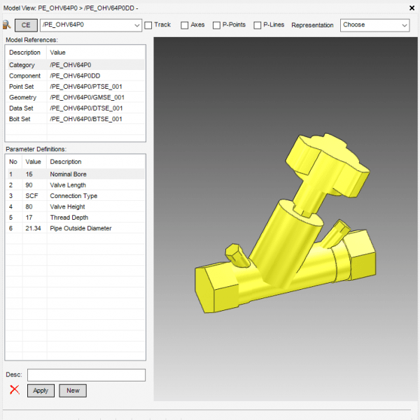This screenshot has height=420, width=420.
Task: Click the Apply button
Action: (x=41, y=391)
